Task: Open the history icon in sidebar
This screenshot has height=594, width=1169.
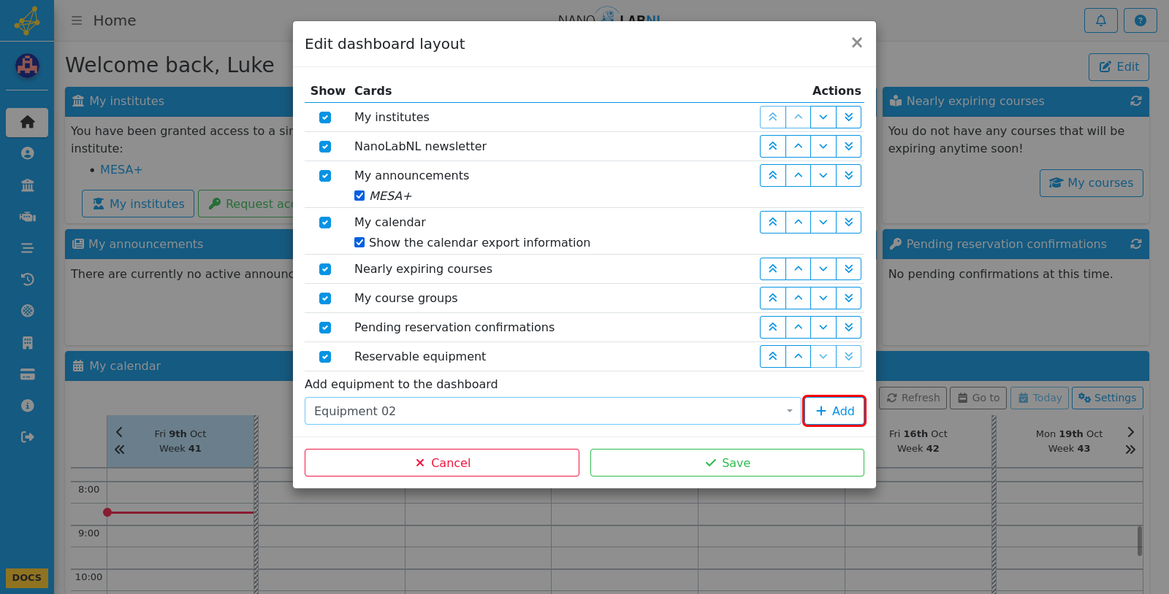Action: pos(27,279)
